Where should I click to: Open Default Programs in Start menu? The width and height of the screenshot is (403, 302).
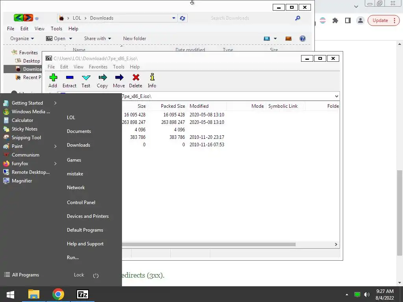coord(85,230)
